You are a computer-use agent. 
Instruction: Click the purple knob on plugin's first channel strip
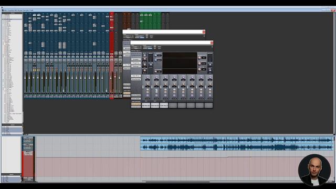[x=148, y=77]
